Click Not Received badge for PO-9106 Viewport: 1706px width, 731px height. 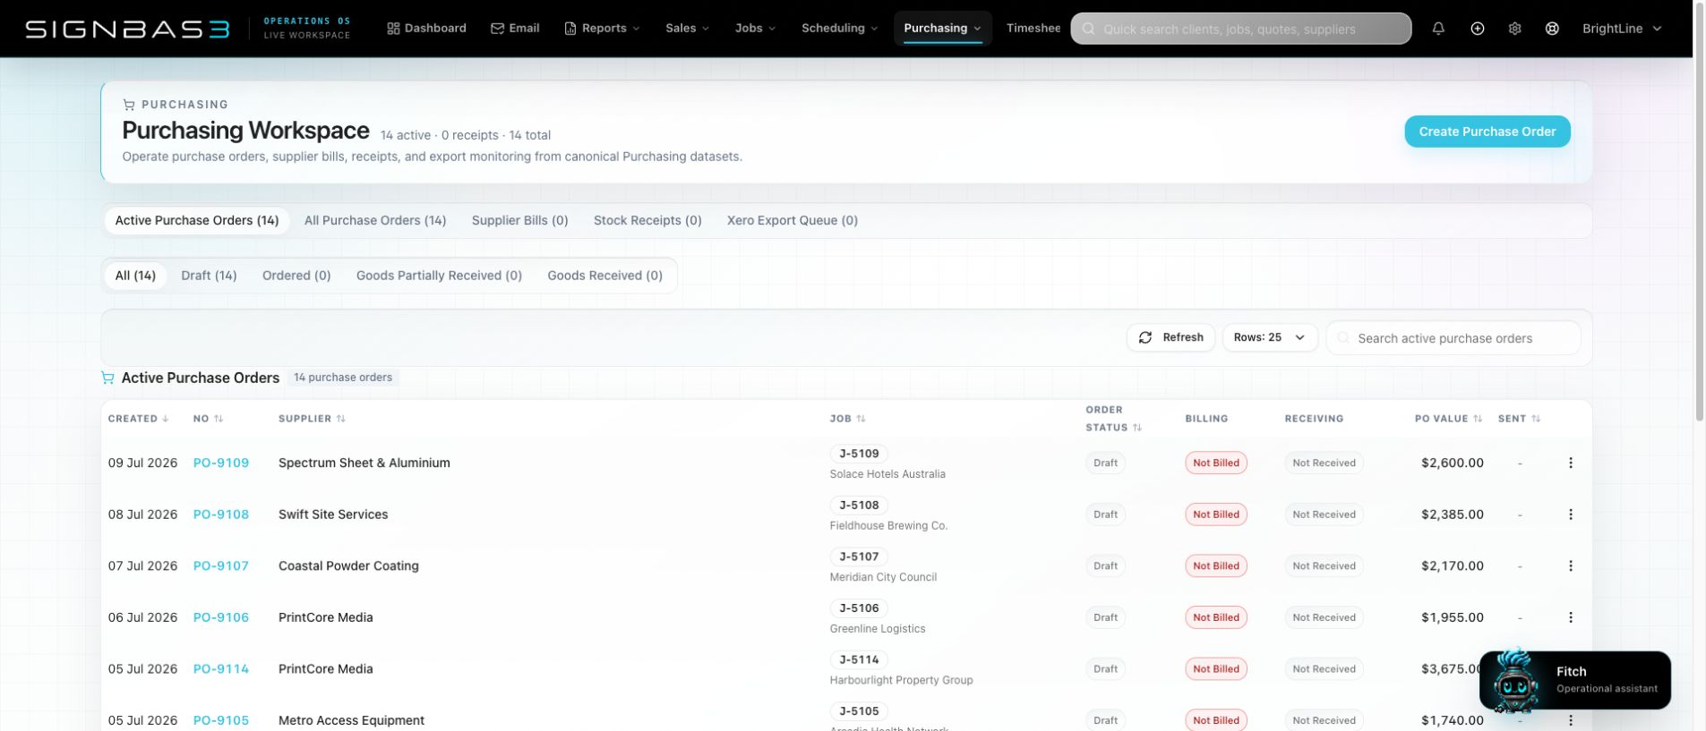[x=1324, y=617]
